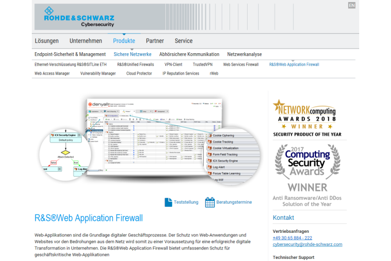Screen dimensions: 391x261
Task: Click the cybersecurity@rohde-schwarz.com email link
Action: click(x=308, y=244)
